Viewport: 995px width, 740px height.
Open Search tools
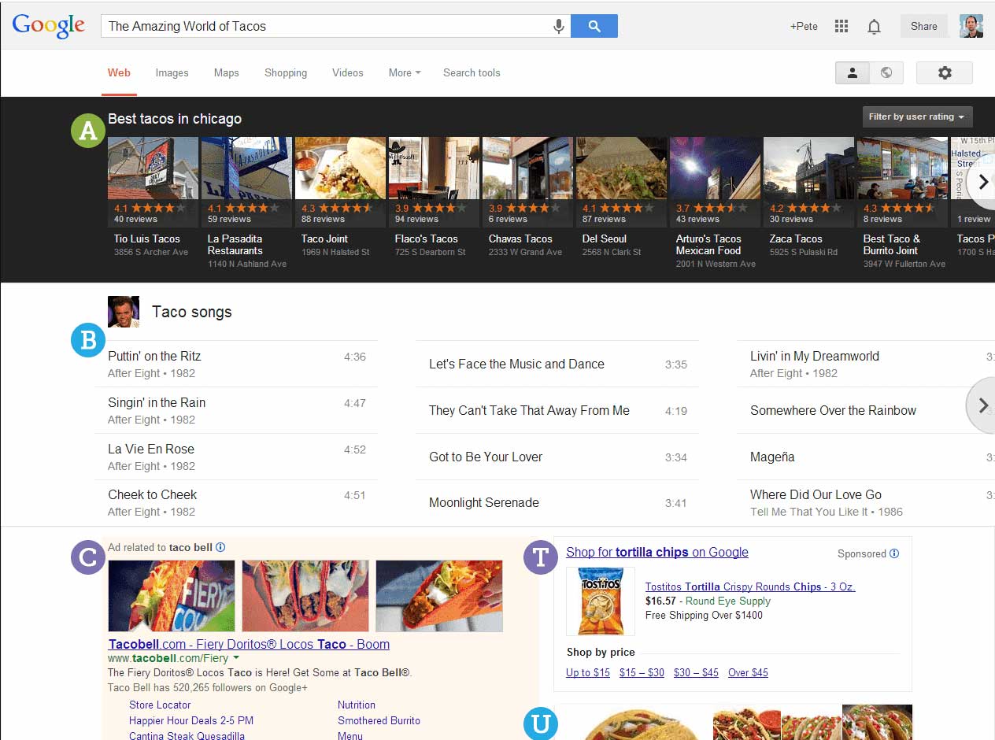(x=472, y=72)
